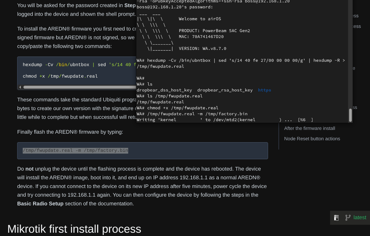The width and height of the screenshot is (370, 236).
Task: Expand the 'latest' version flyout
Action: coord(359,217)
